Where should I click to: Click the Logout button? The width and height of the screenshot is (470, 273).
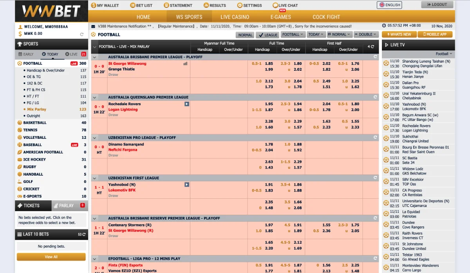437,5
